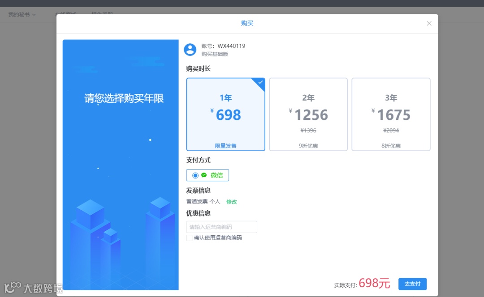Image resolution: width=484 pixels, height=297 pixels.
Task: Select the 3年 ¥1675 plan card
Action: click(391, 115)
